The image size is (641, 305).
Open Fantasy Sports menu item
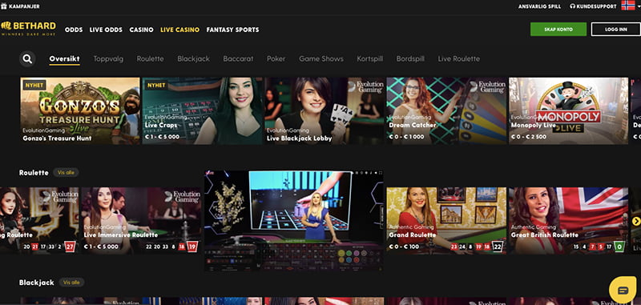click(x=232, y=30)
